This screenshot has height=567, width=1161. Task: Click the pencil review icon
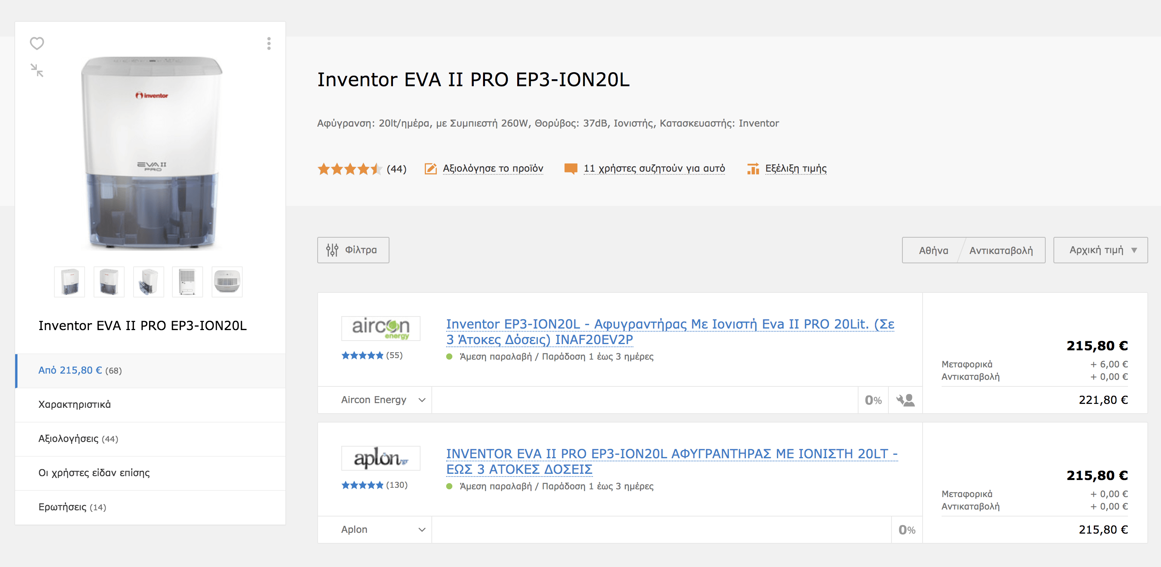[x=430, y=169]
